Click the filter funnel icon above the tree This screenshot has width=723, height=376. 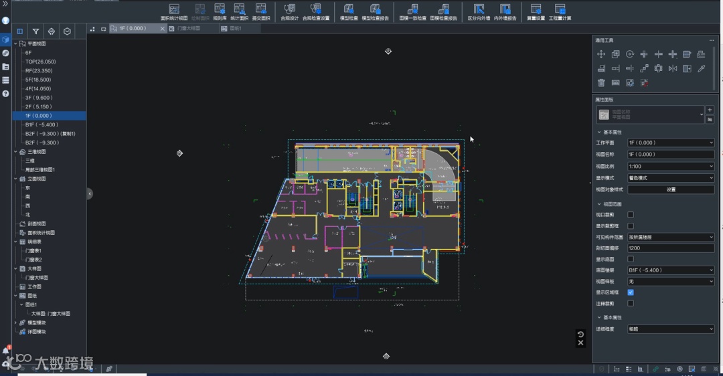click(x=35, y=31)
